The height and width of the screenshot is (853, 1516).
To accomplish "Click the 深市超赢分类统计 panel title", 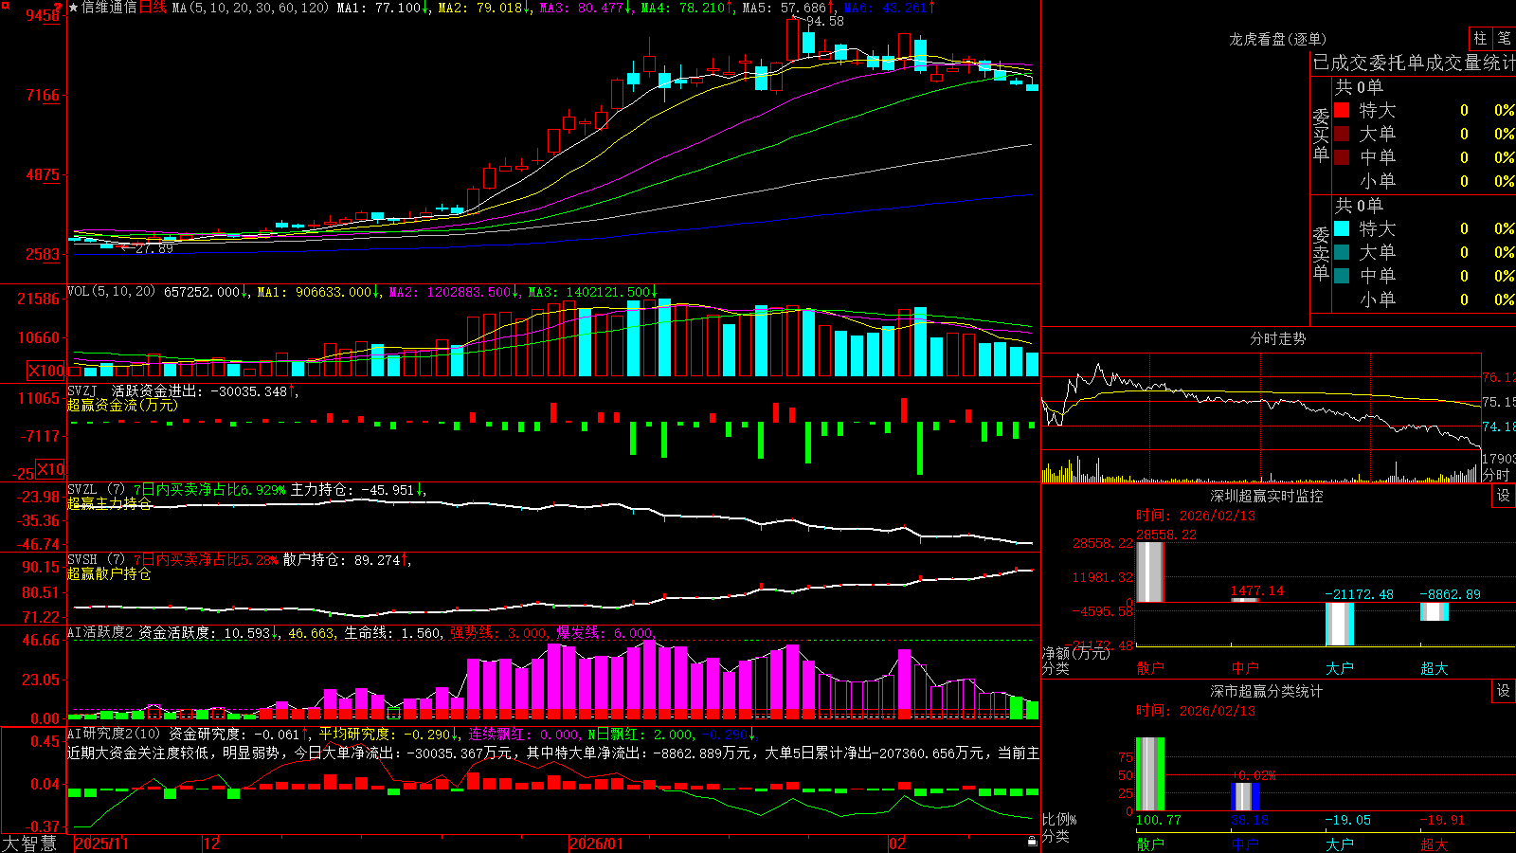I will [x=1266, y=691].
